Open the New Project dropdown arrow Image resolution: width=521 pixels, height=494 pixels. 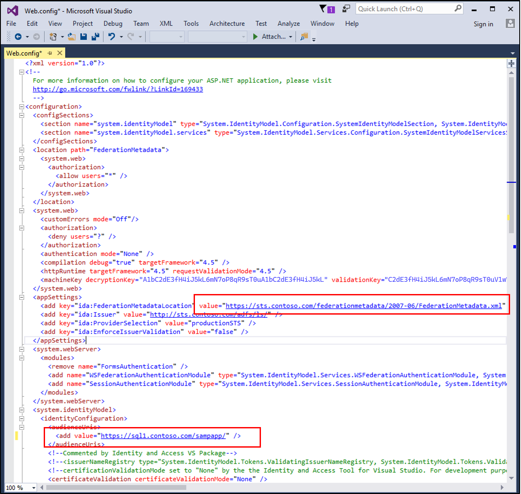[x=62, y=37]
